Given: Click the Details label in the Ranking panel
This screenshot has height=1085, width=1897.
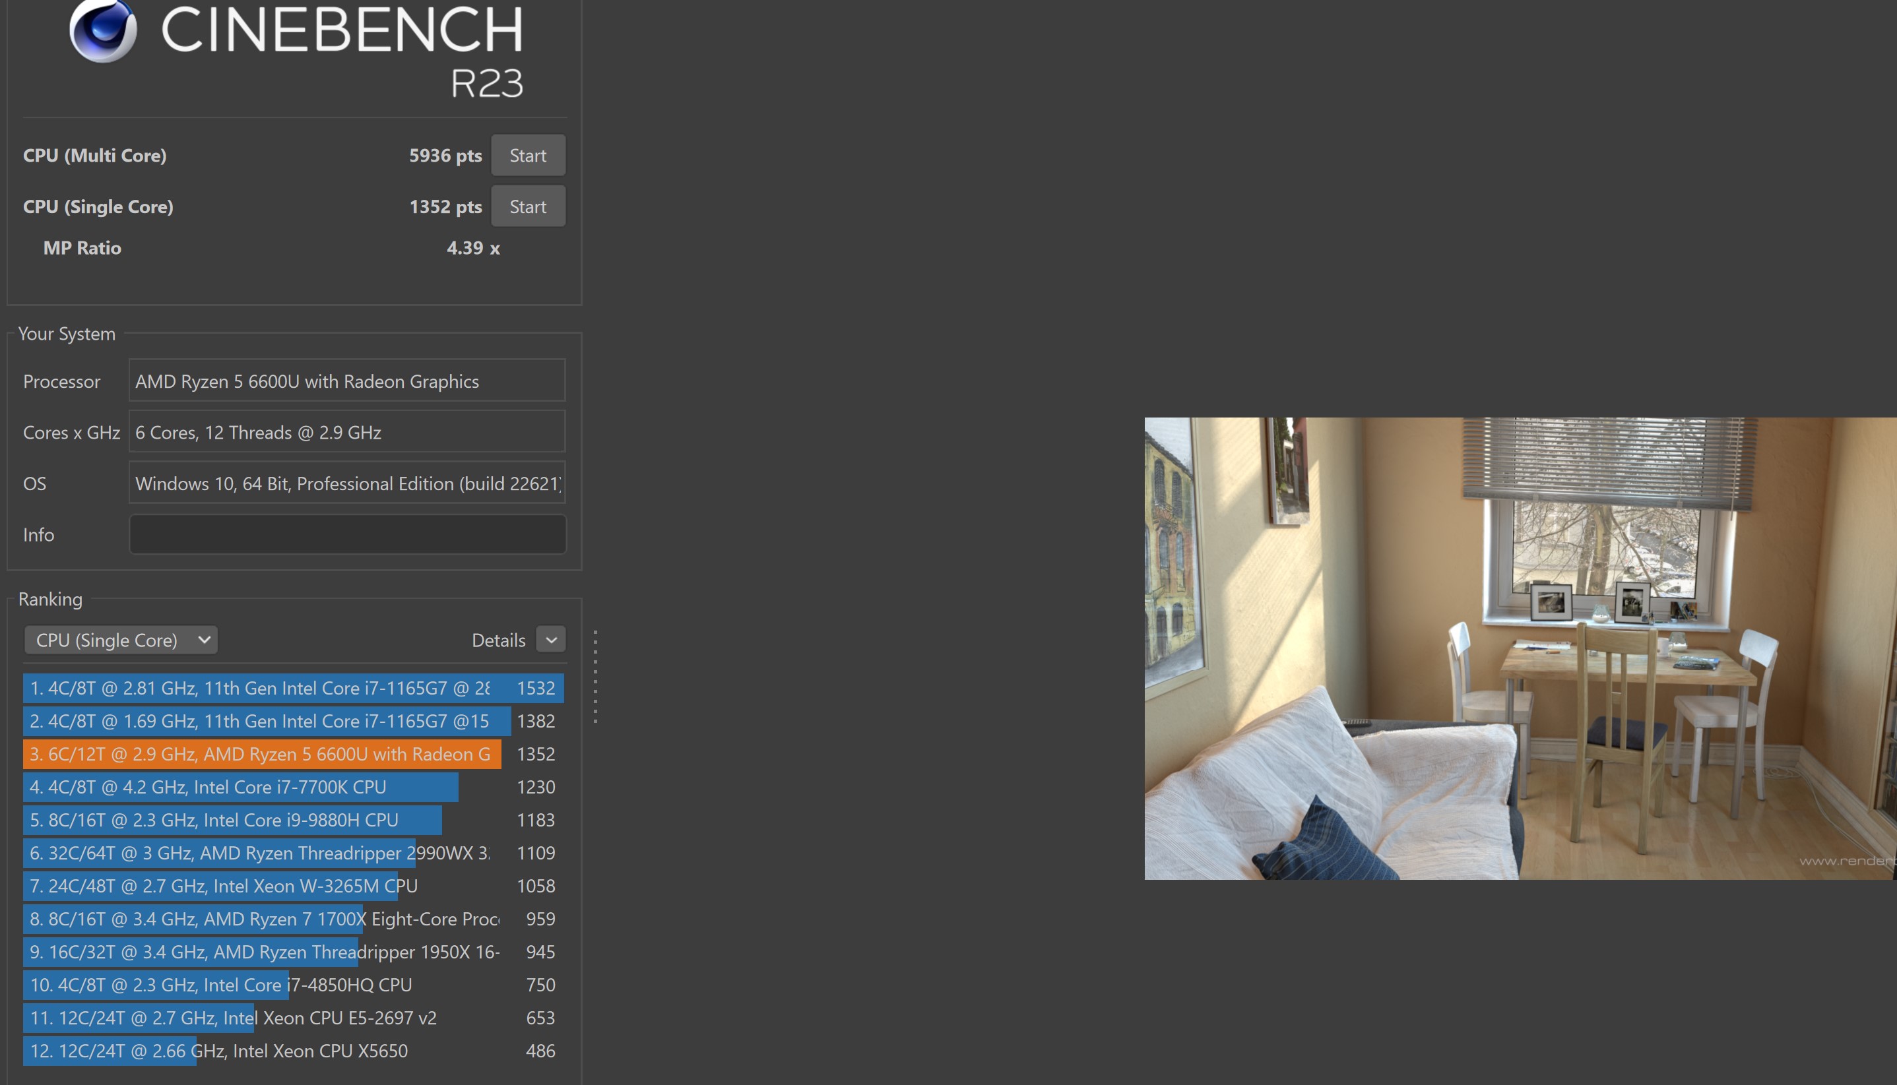Looking at the screenshot, I should 498,640.
